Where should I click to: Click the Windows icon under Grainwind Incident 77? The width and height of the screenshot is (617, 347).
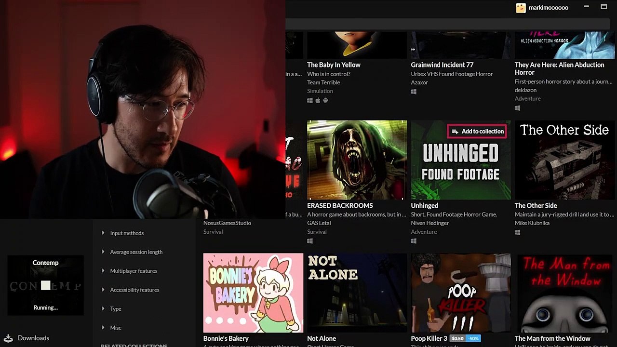coord(414,92)
